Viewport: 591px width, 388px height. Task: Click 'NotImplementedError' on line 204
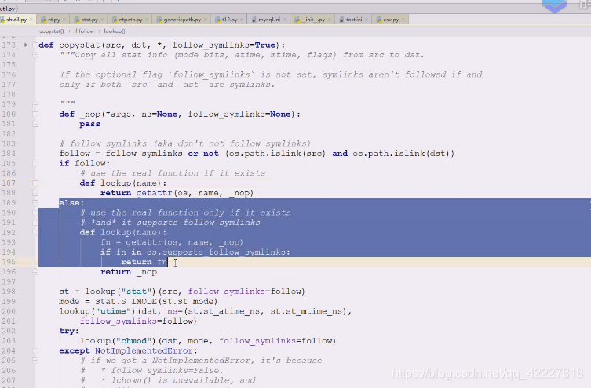(144, 350)
